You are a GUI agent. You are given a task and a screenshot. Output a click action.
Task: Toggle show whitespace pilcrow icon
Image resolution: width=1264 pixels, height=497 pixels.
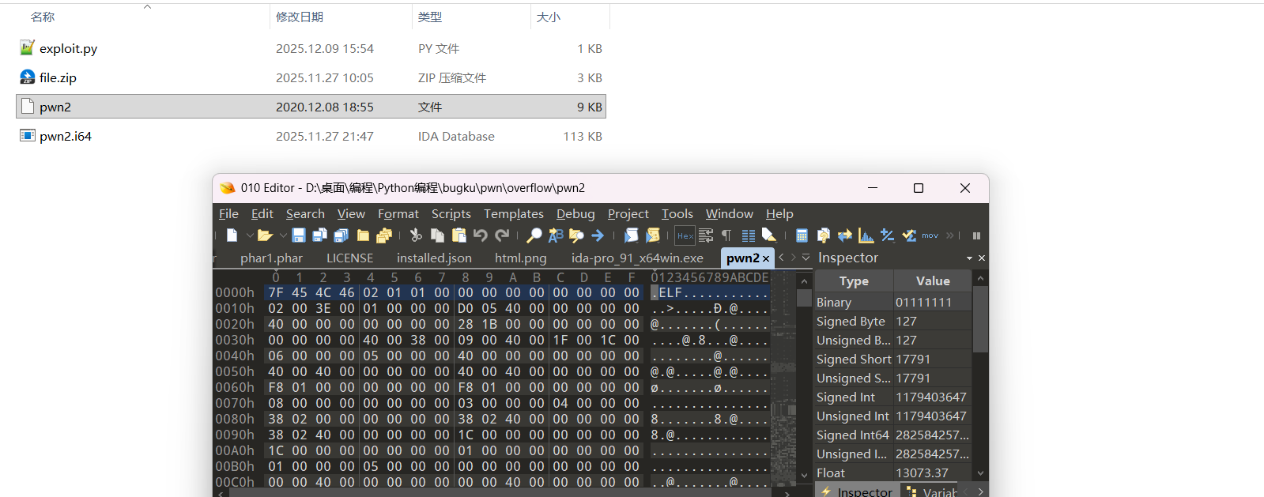click(726, 235)
